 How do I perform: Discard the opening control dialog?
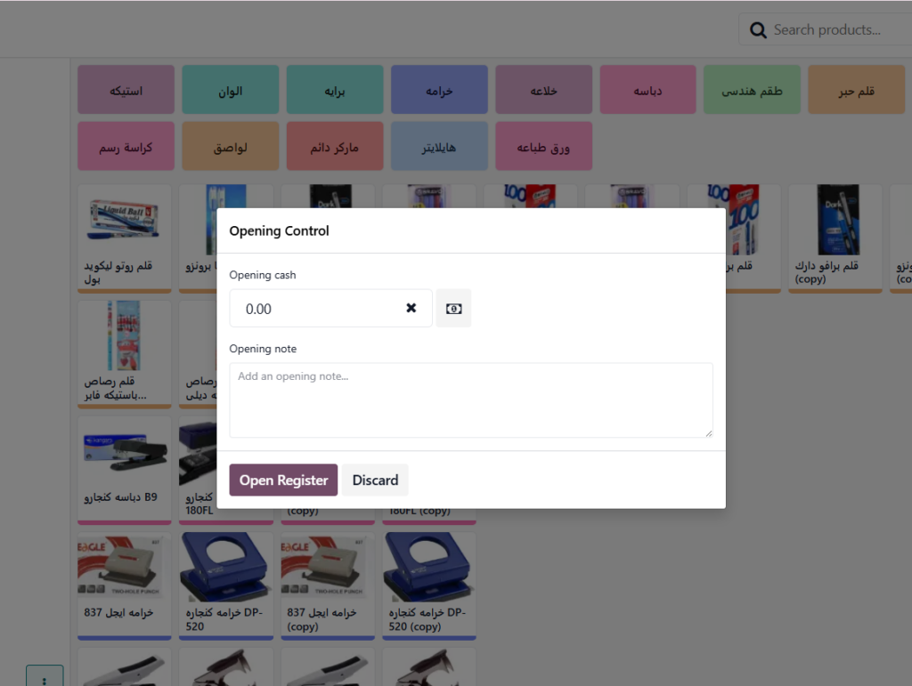point(375,480)
